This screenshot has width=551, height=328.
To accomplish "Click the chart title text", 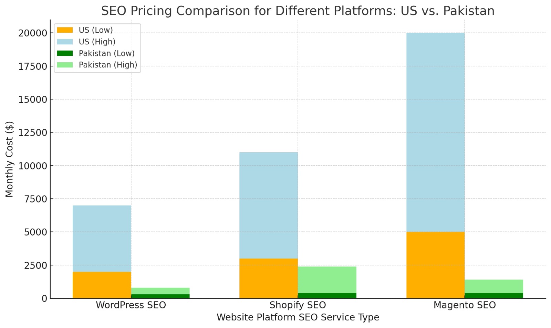I will pos(298,11).
